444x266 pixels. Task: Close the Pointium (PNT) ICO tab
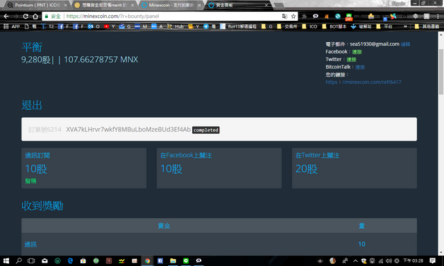(66, 5)
